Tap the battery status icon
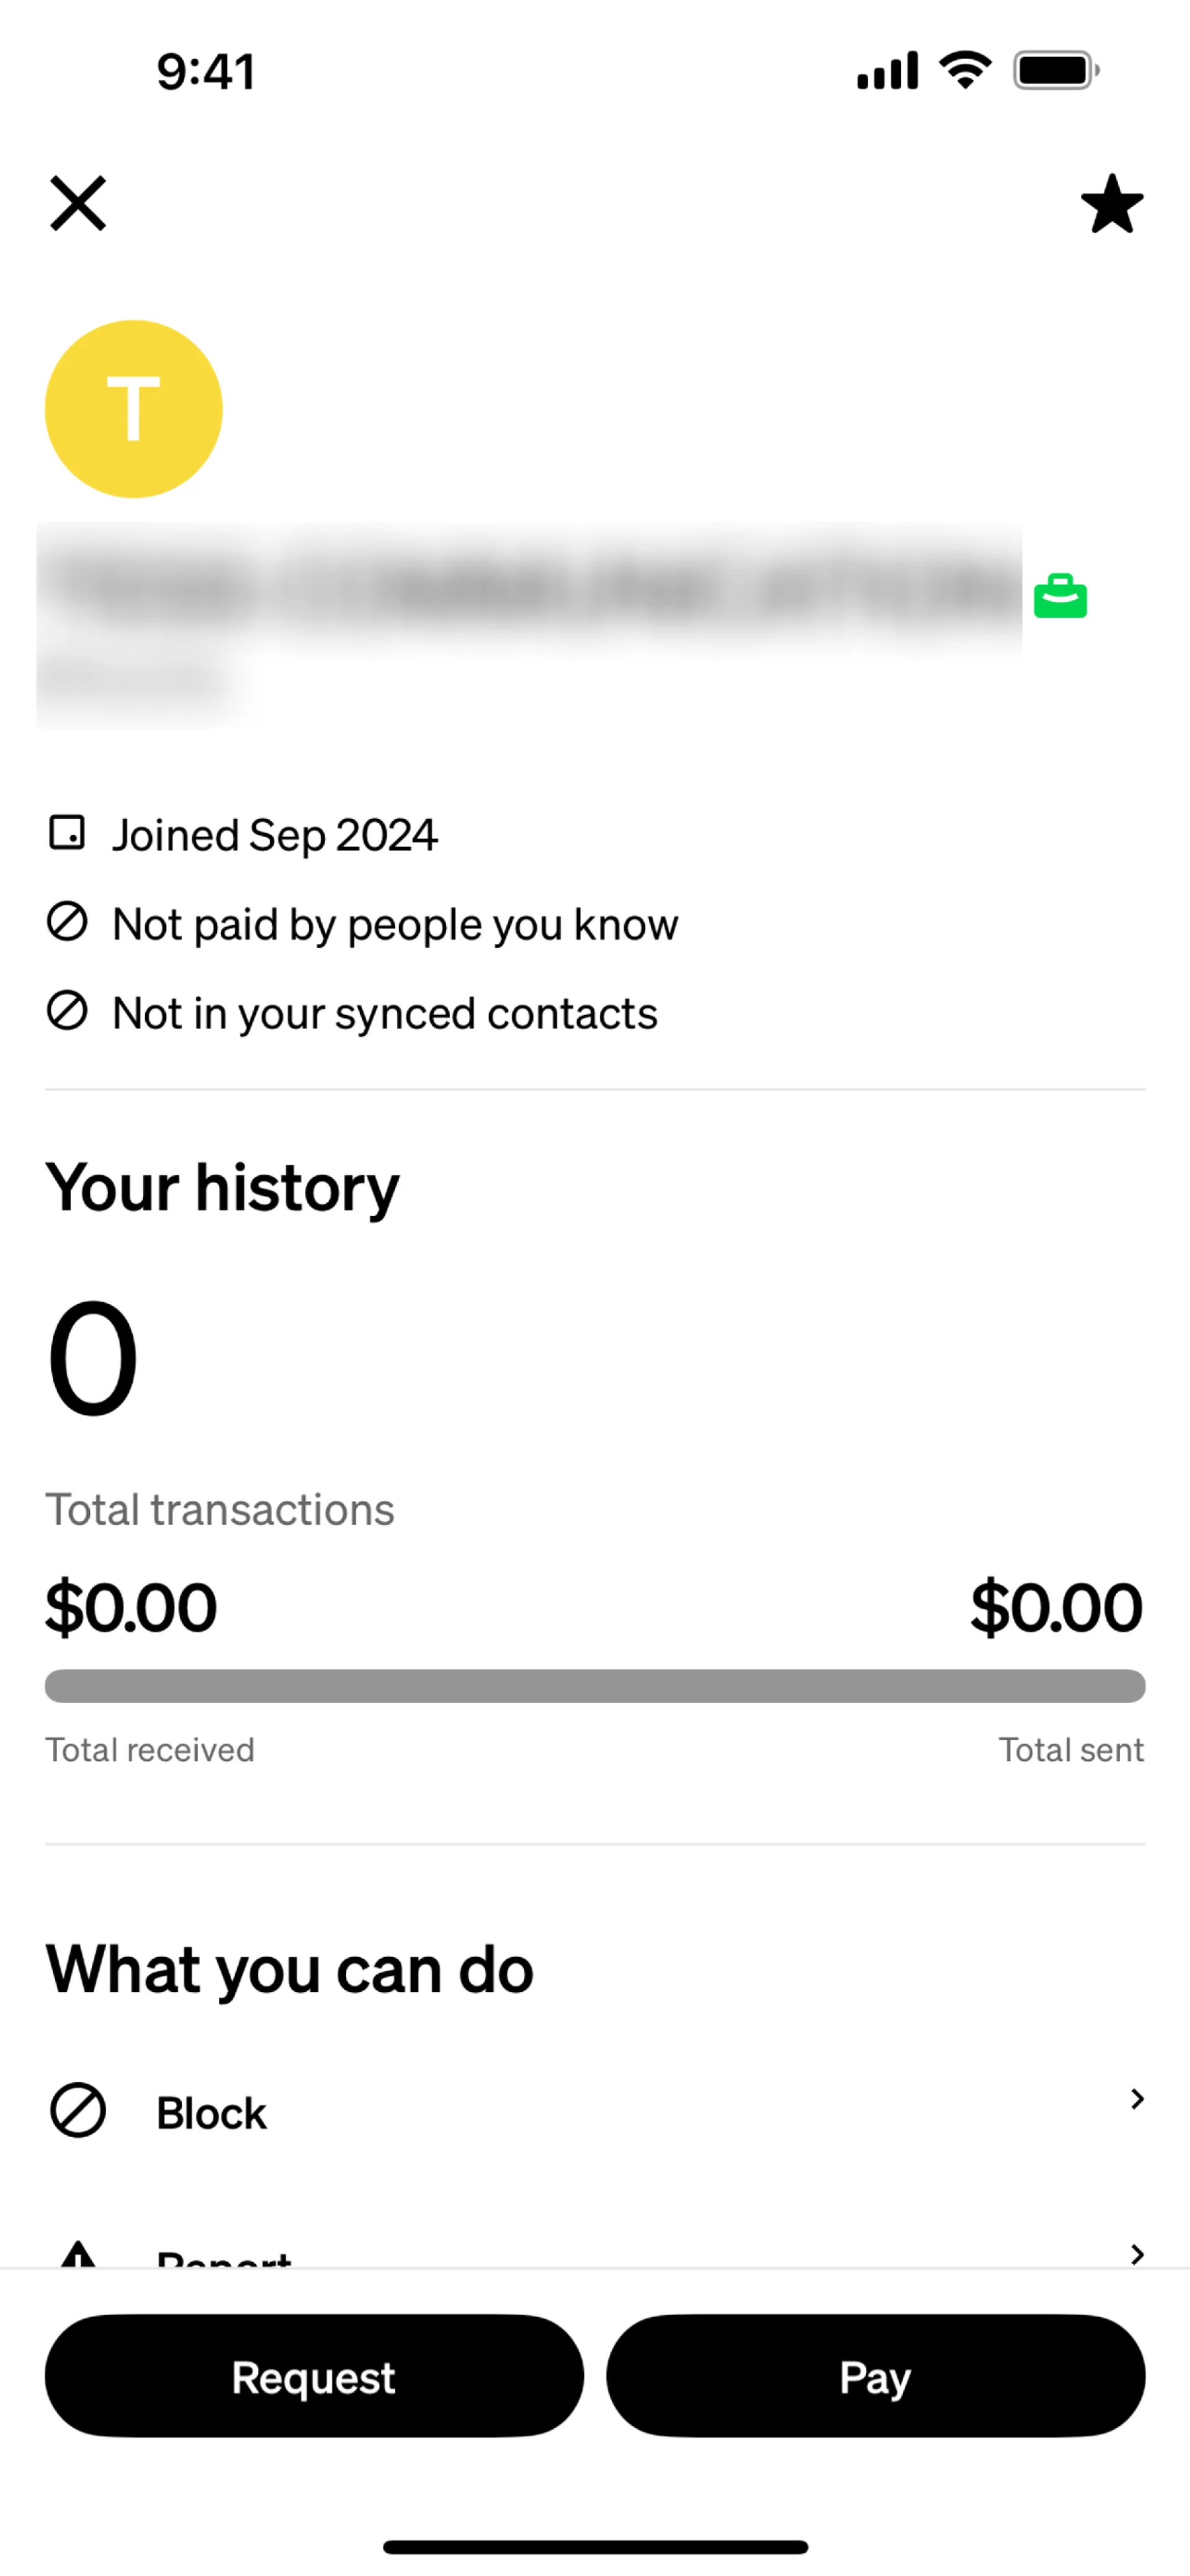Screen dimensions: 1190x2576 point(1056,70)
